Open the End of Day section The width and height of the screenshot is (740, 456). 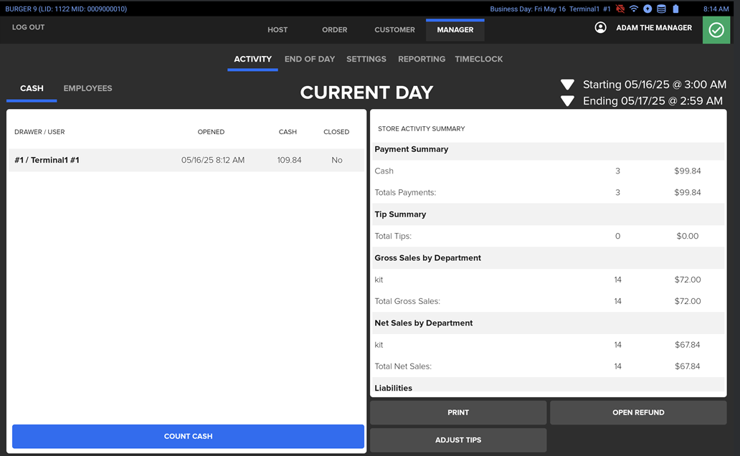pyautogui.click(x=310, y=60)
